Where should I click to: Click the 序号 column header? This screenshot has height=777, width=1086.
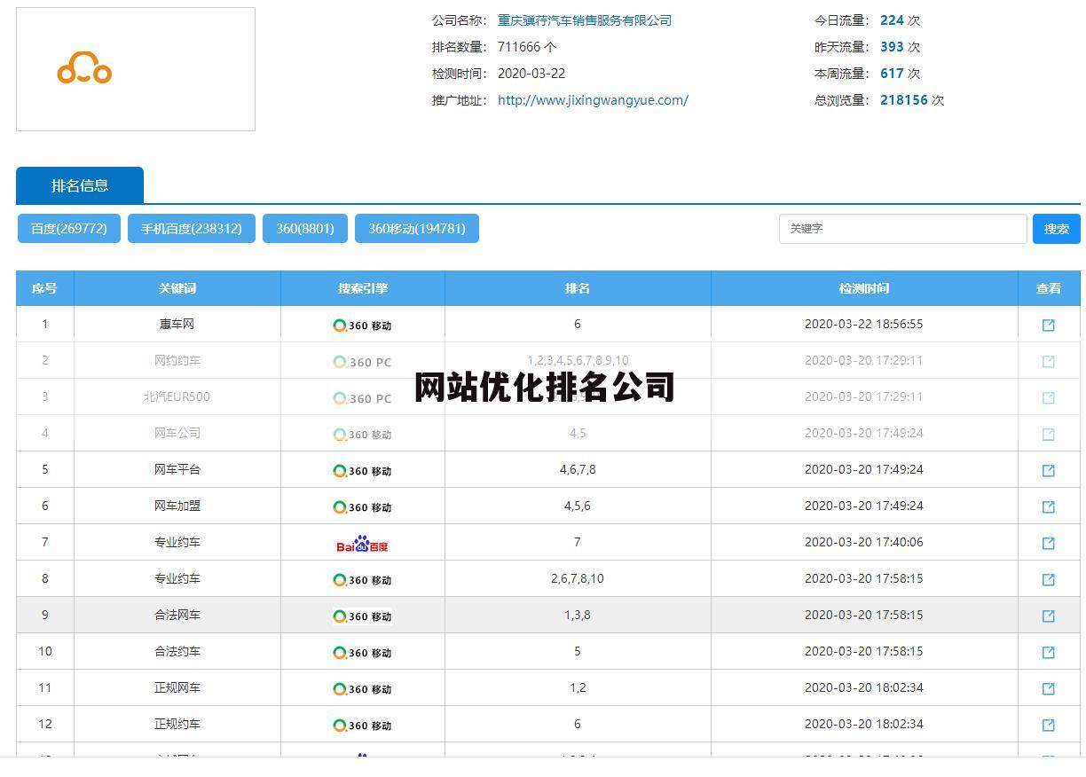[x=44, y=288]
